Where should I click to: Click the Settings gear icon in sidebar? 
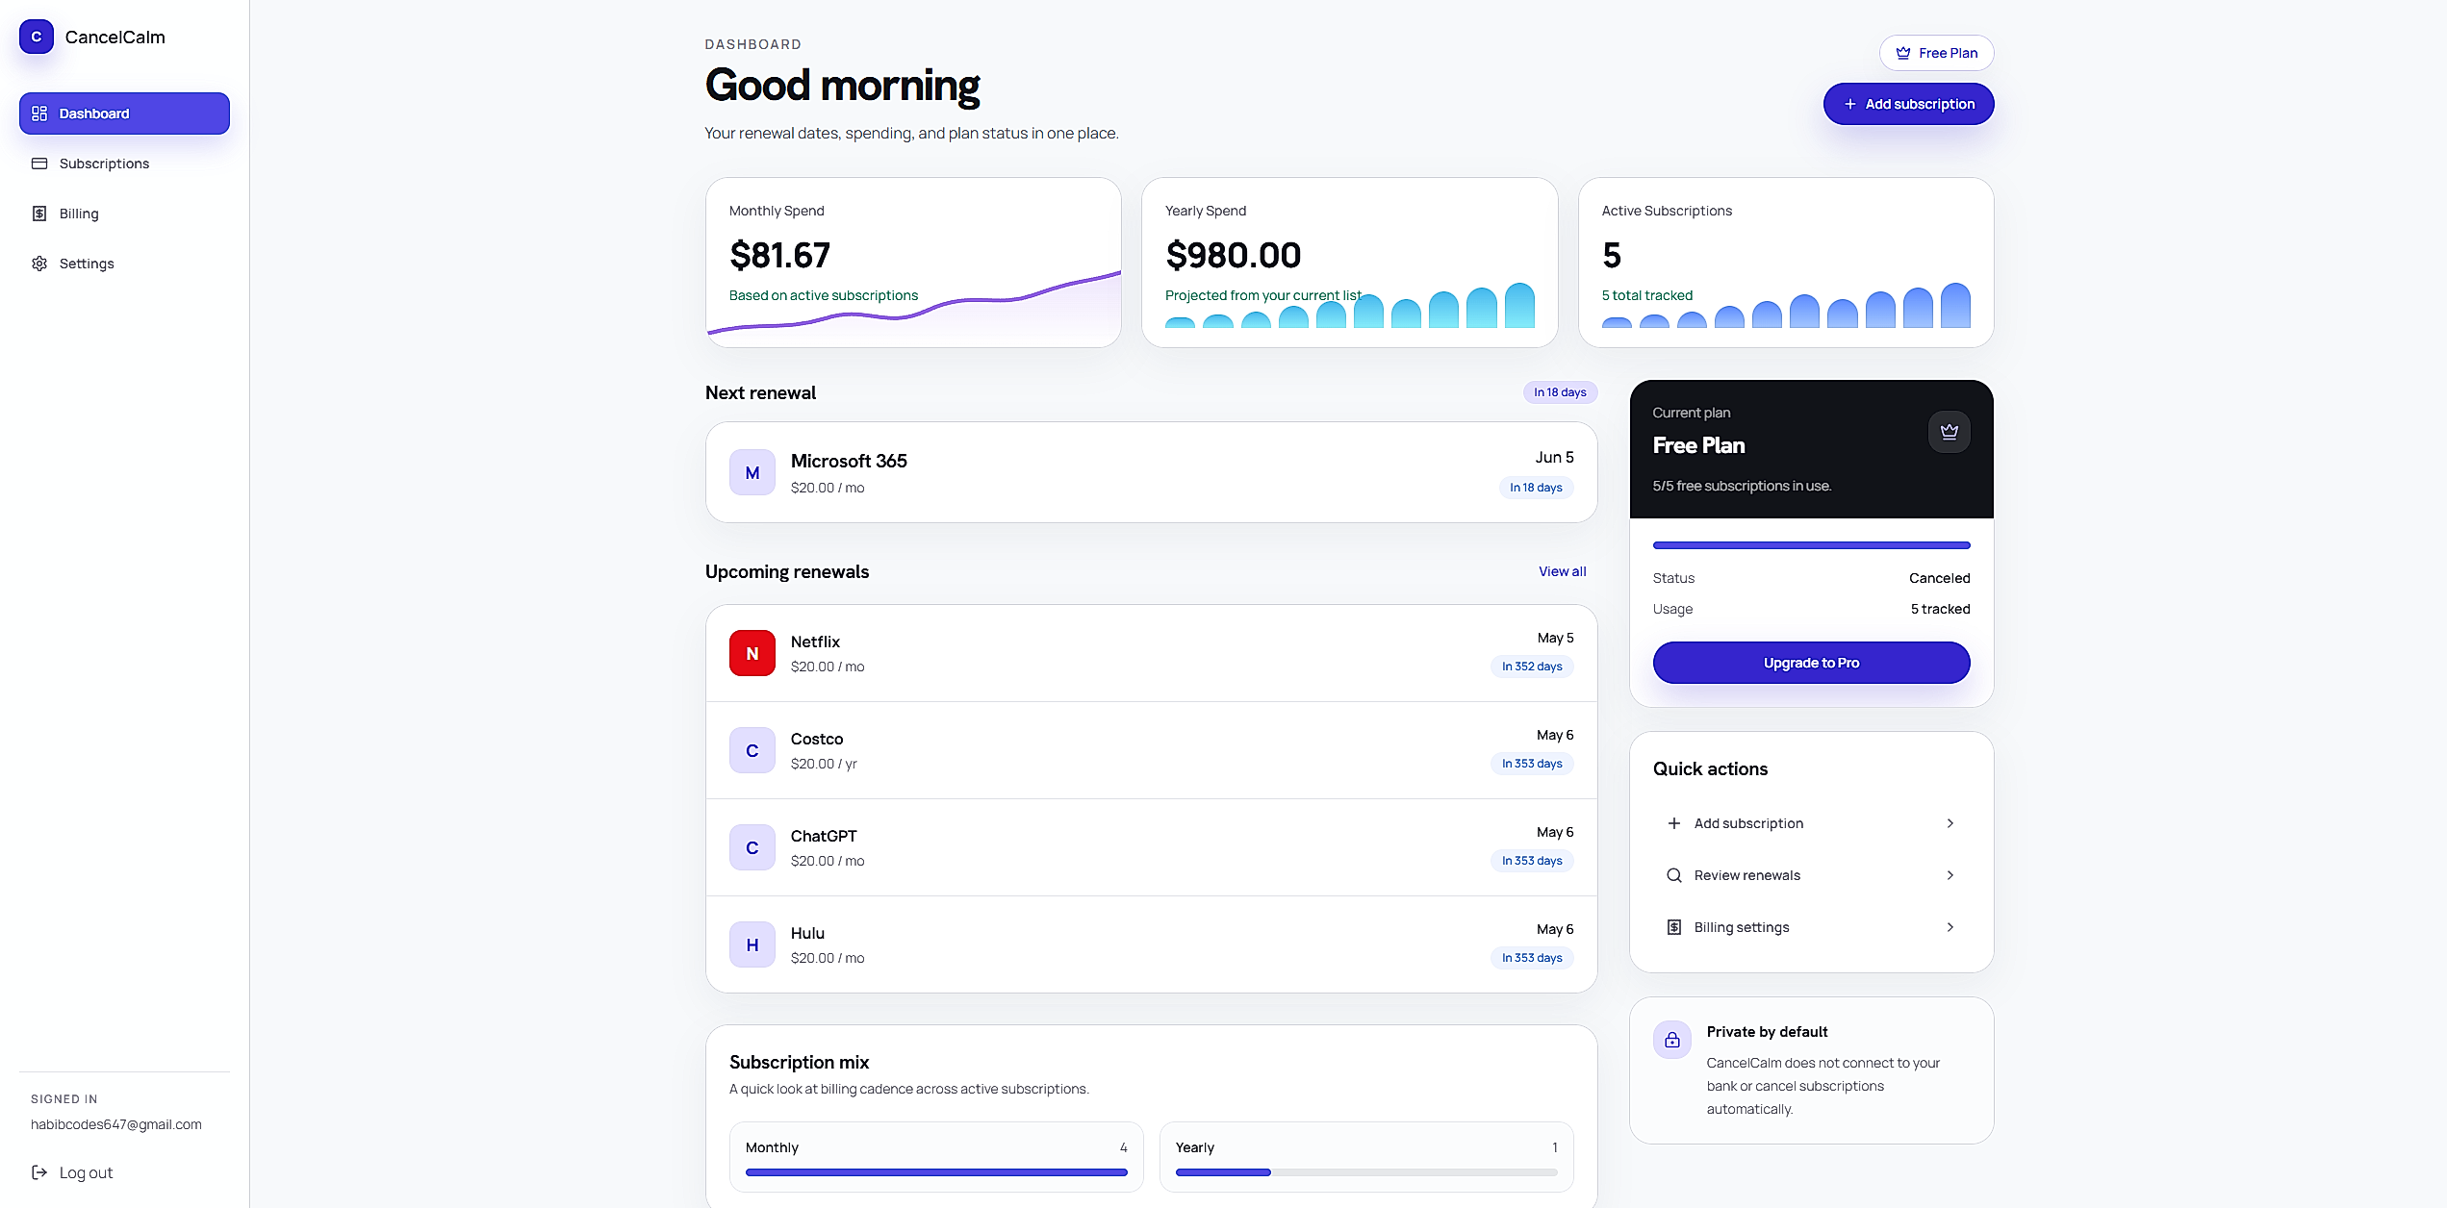tap(39, 264)
